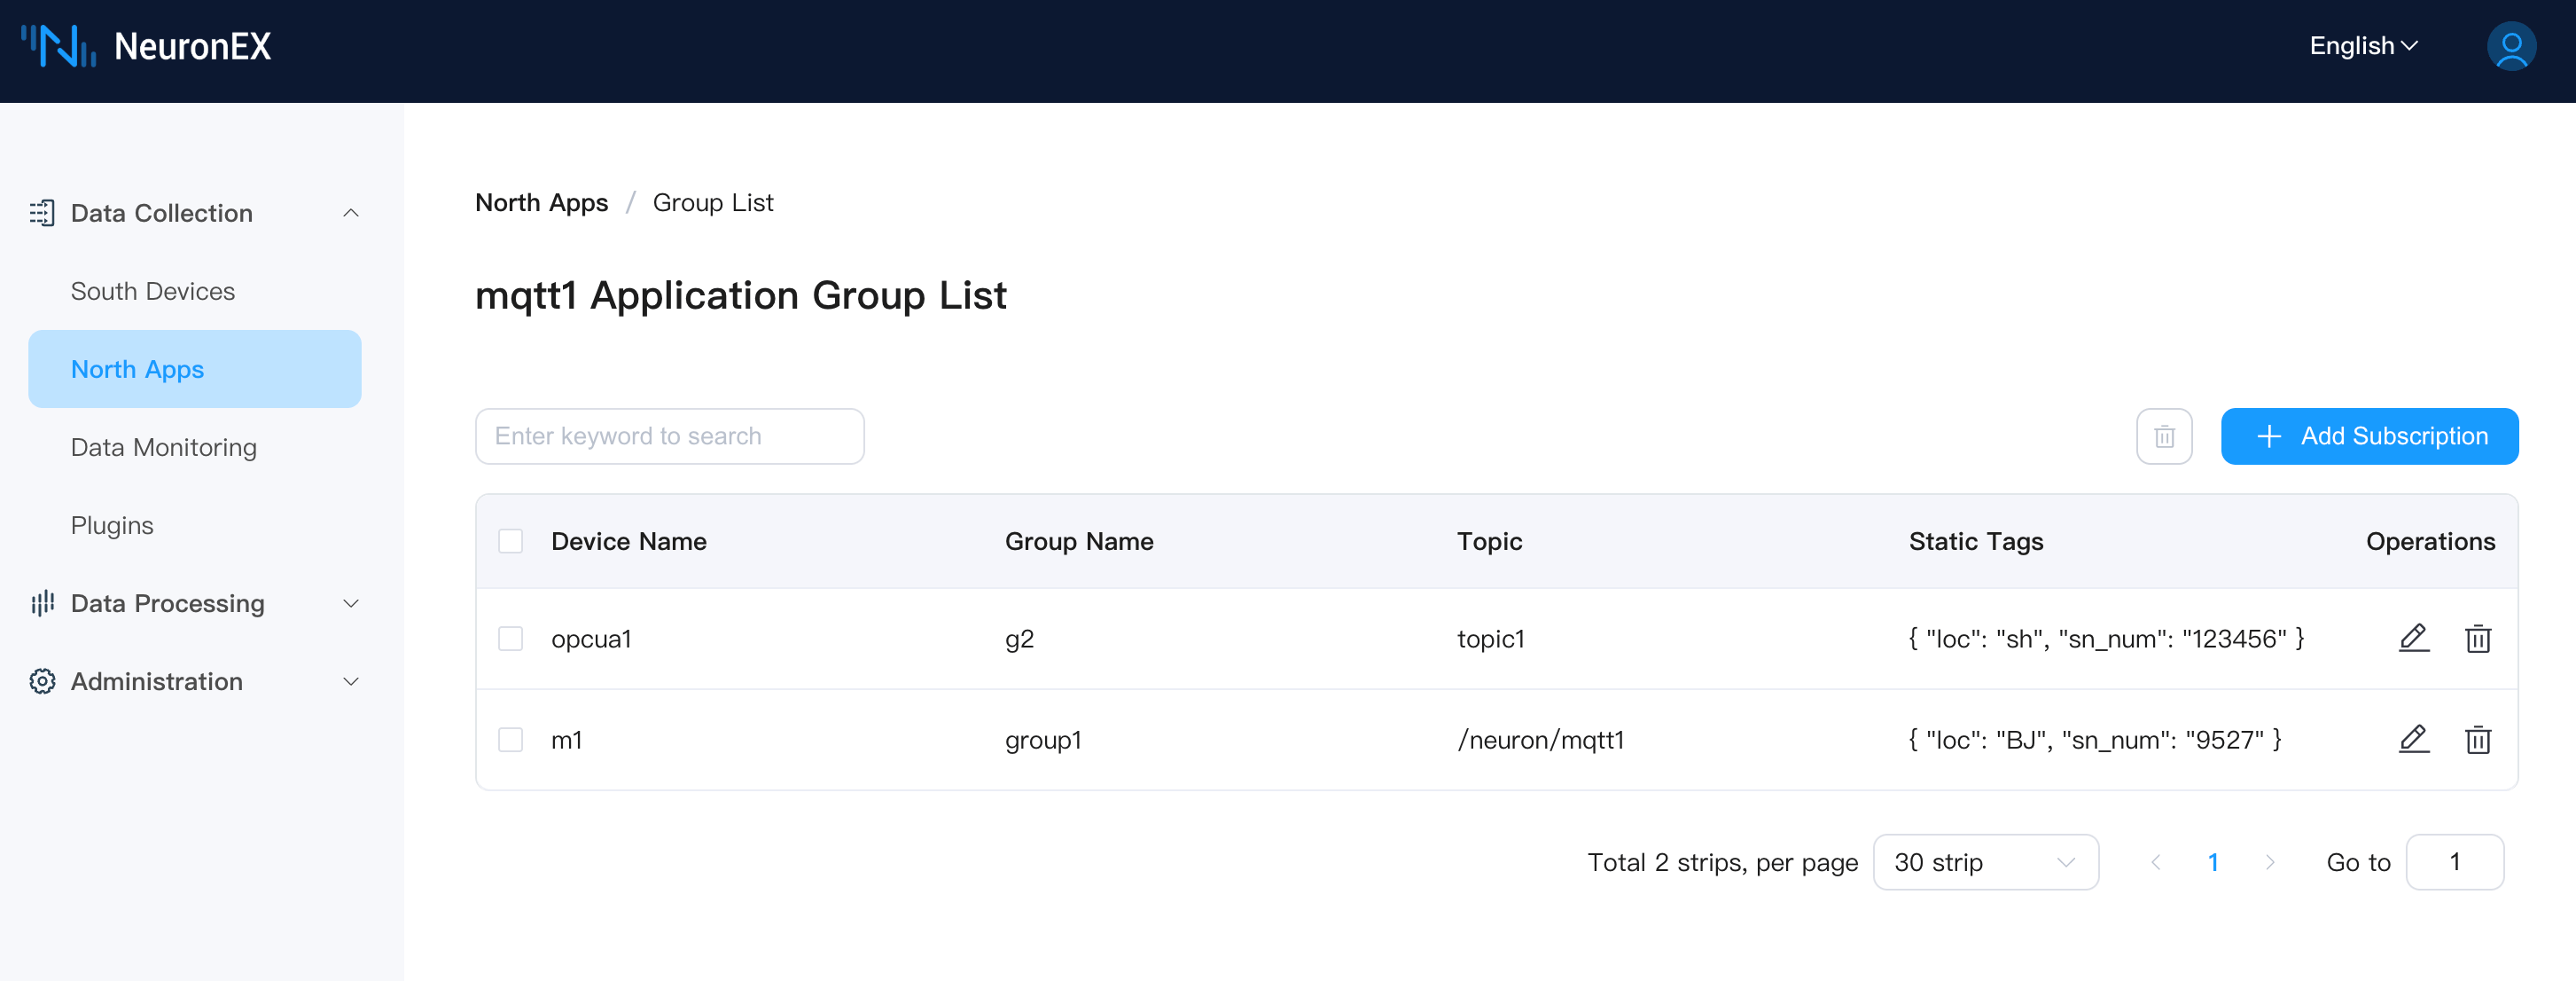Edit the m1 group1 subscription
The image size is (2576, 981).
2413,739
